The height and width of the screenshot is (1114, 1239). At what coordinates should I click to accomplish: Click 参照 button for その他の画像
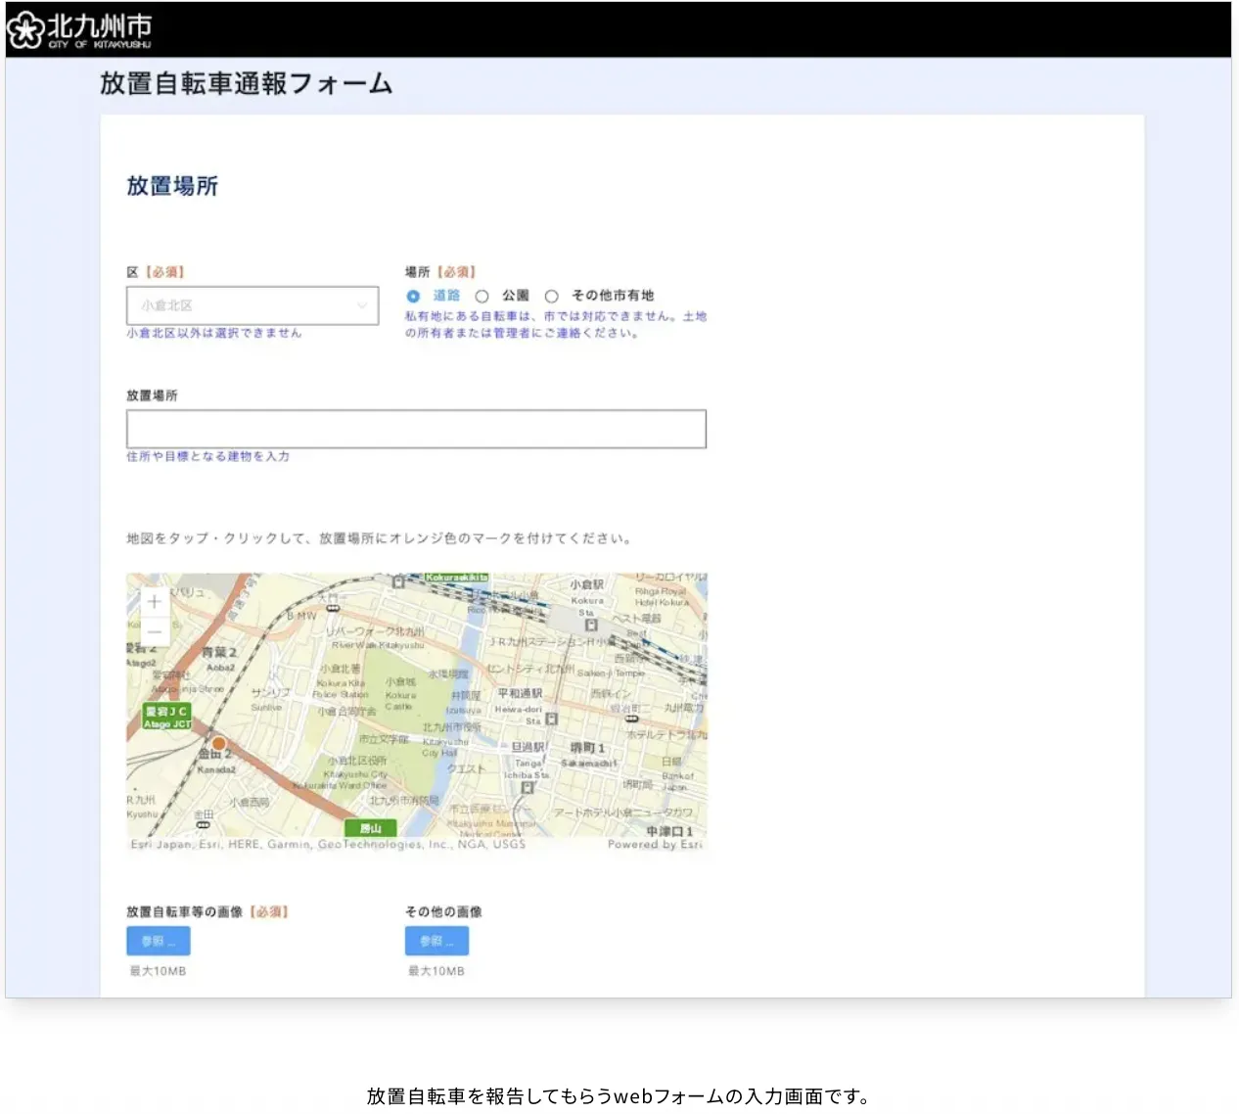click(436, 941)
